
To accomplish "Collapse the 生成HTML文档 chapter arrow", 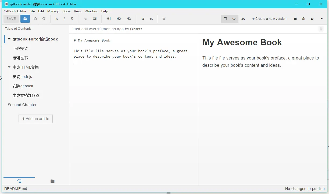I will coord(9,67).
